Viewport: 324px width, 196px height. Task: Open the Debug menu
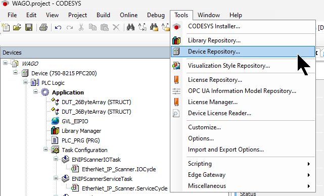(x=156, y=15)
